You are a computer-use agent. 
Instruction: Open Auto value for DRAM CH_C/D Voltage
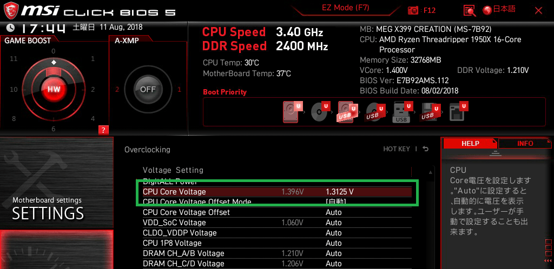tap(333, 264)
